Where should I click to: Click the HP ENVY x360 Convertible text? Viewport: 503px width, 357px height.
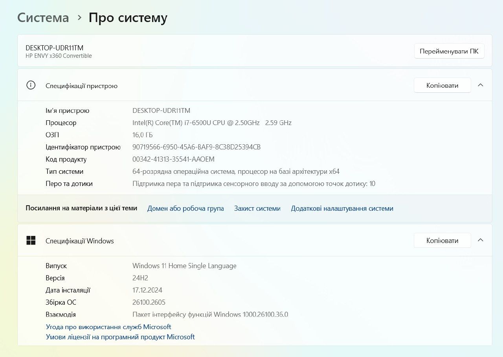tap(59, 56)
